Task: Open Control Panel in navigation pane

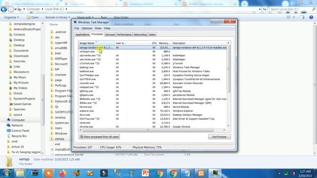Action: (20, 131)
